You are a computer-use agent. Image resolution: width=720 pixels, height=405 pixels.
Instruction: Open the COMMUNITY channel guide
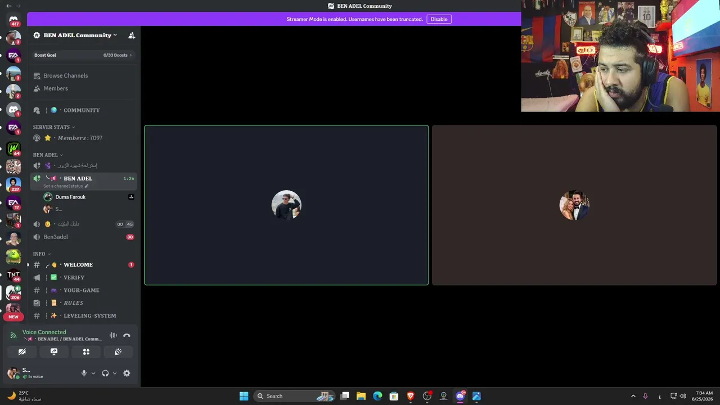[x=83, y=110]
